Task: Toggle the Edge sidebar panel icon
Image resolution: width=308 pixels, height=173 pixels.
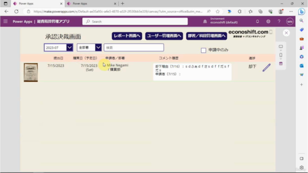Action: click(302, 159)
